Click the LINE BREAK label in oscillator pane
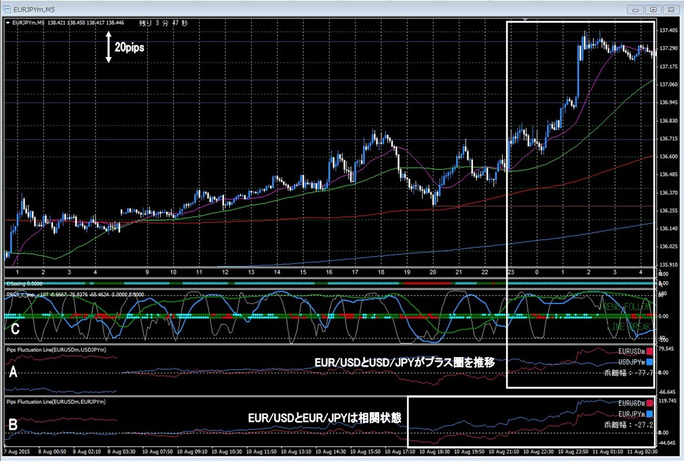Screen dimensions: 684x461 click(629, 327)
